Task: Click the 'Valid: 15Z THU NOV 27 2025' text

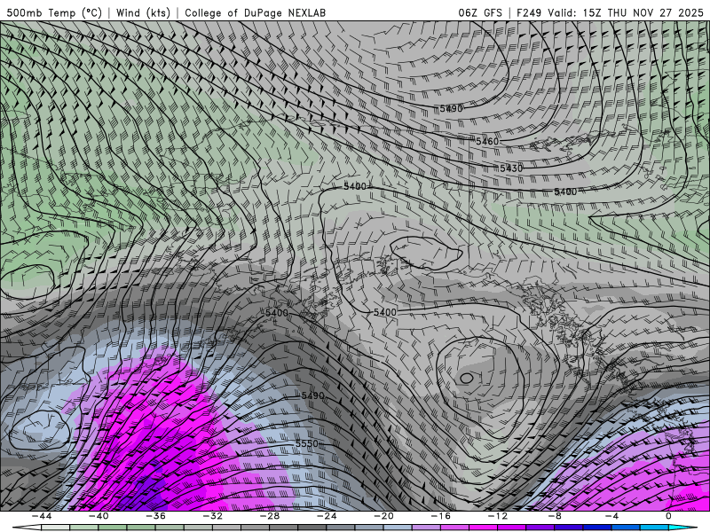Action: [x=626, y=12]
